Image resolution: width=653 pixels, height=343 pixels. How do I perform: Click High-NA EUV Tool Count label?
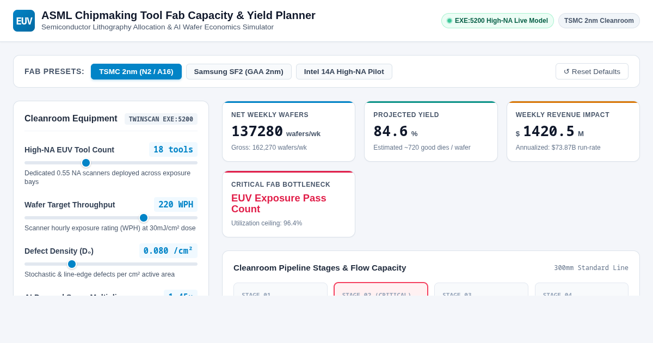(x=69, y=150)
